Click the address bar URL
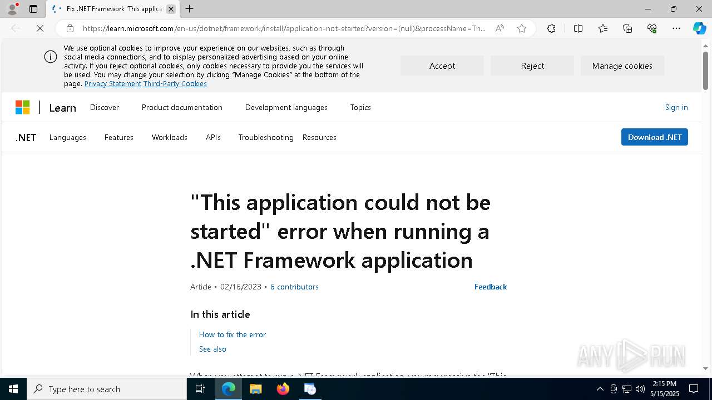712x400 pixels. pyautogui.click(x=284, y=28)
